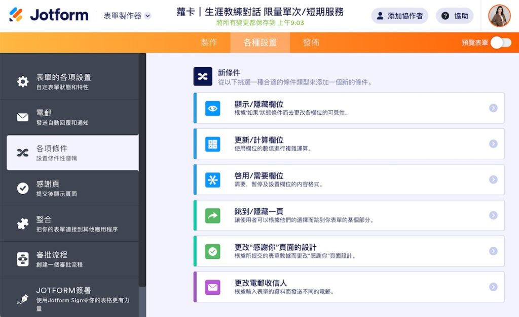The width and height of the screenshot is (519, 317).
Task: Click the purple envelope icon for 更改電郵收信人
Action: click(213, 287)
